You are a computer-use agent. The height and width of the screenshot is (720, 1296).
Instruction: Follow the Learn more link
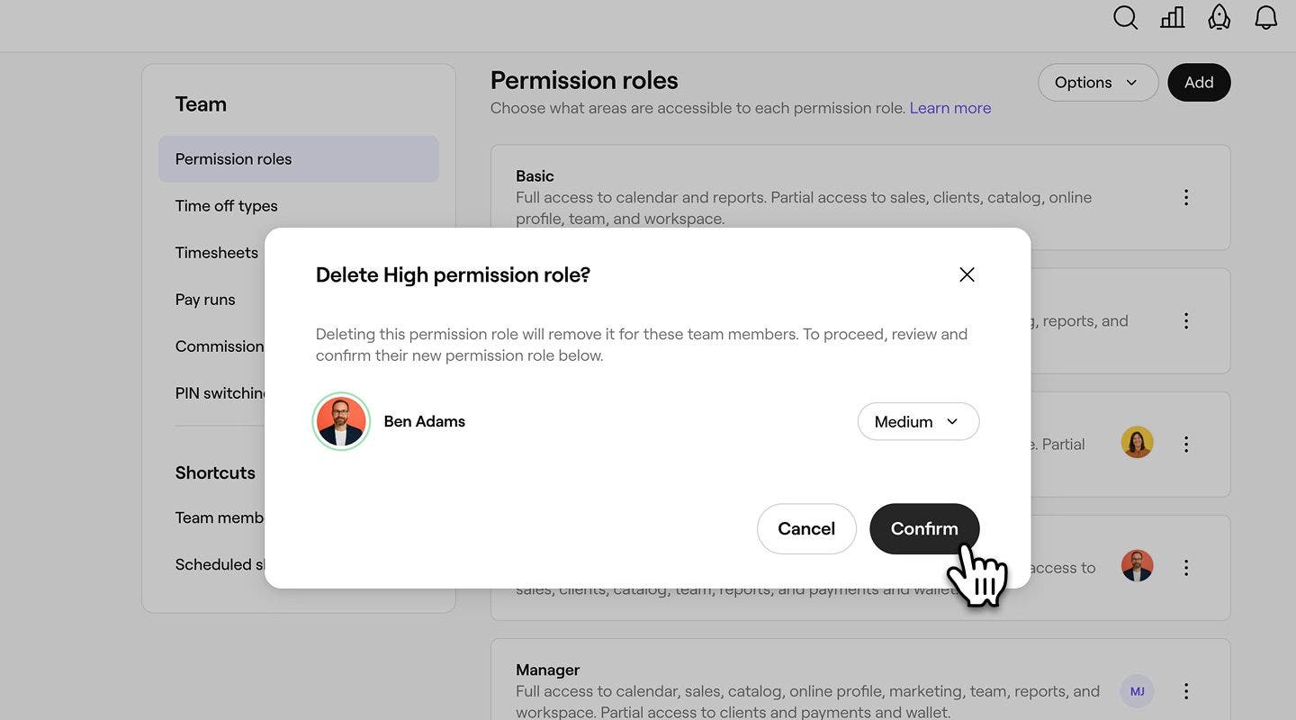pyautogui.click(x=950, y=108)
